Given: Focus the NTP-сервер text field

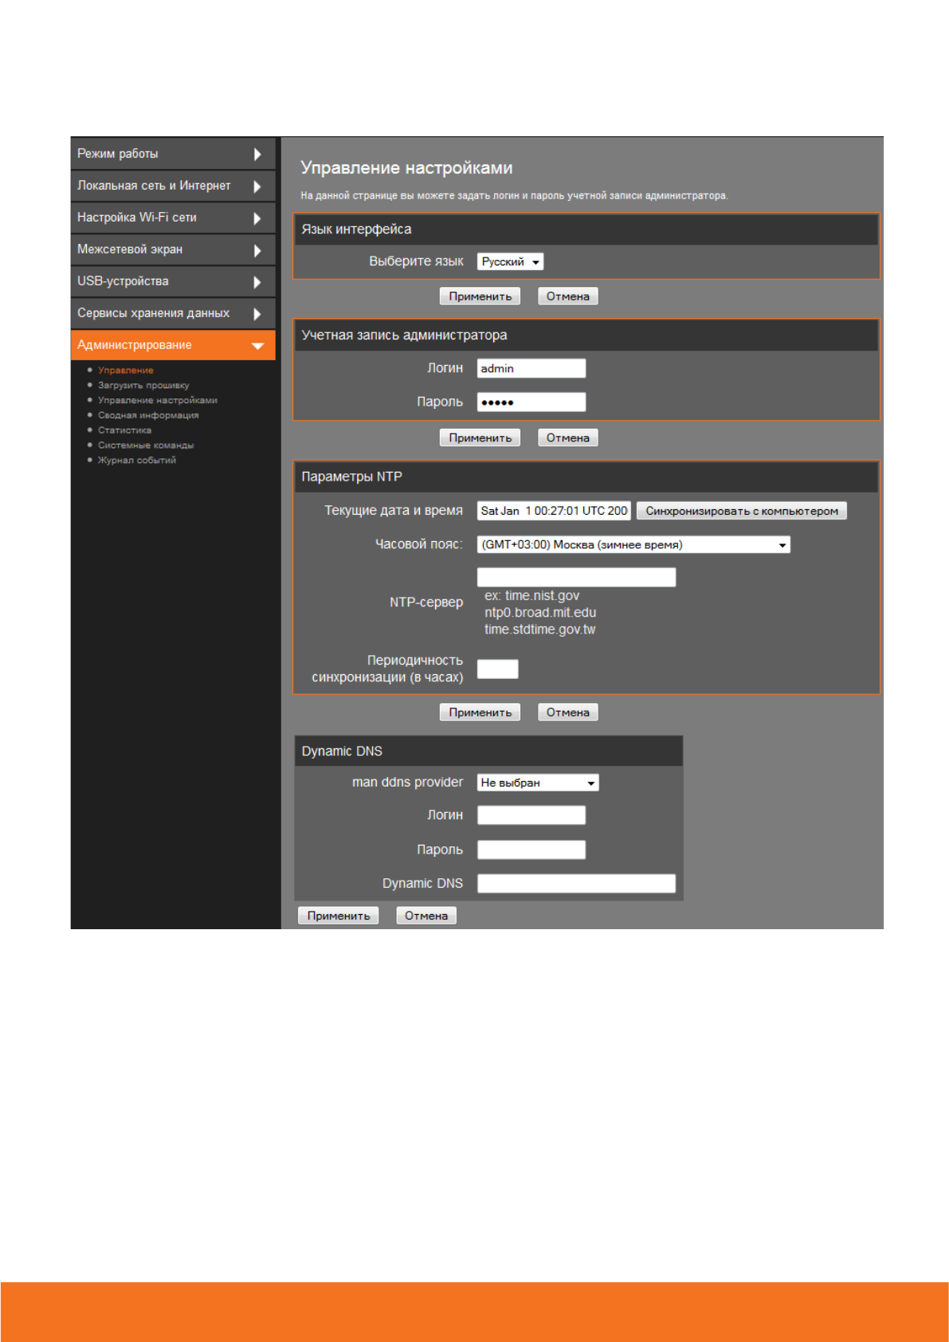Looking at the screenshot, I should [x=575, y=577].
